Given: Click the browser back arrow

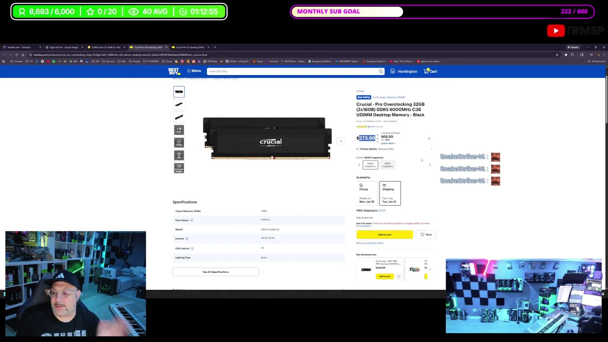Looking at the screenshot, I should tap(4, 55).
